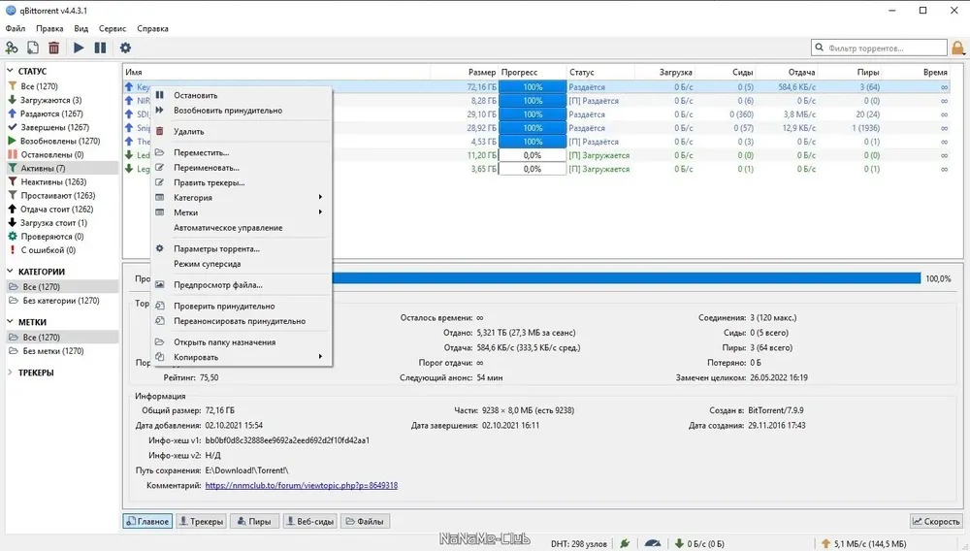Expand the ТРЕКЕРЫ sidebar section
The width and height of the screenshot is (970, 551).
click(10, 373)
